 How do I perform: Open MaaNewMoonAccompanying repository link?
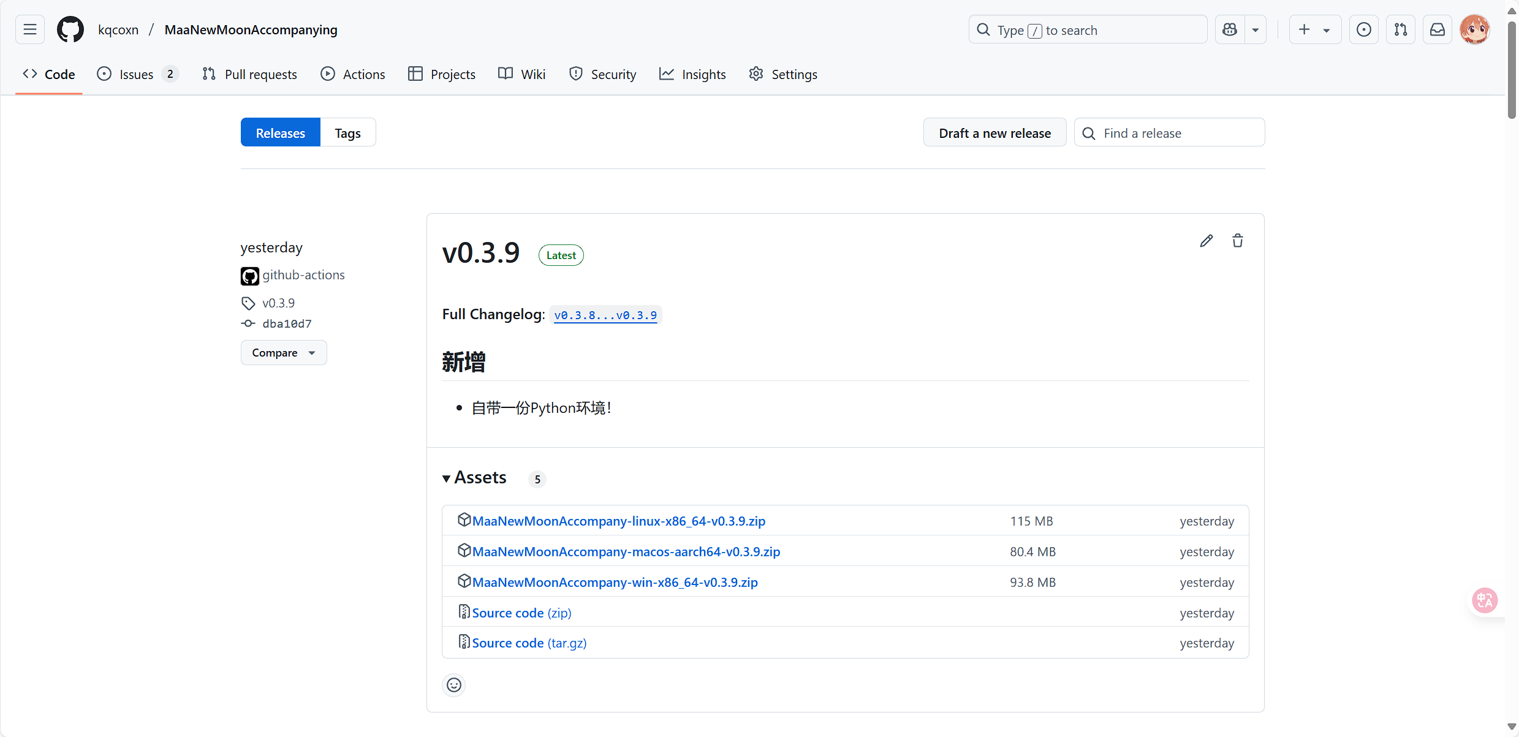tap(251, 29)
